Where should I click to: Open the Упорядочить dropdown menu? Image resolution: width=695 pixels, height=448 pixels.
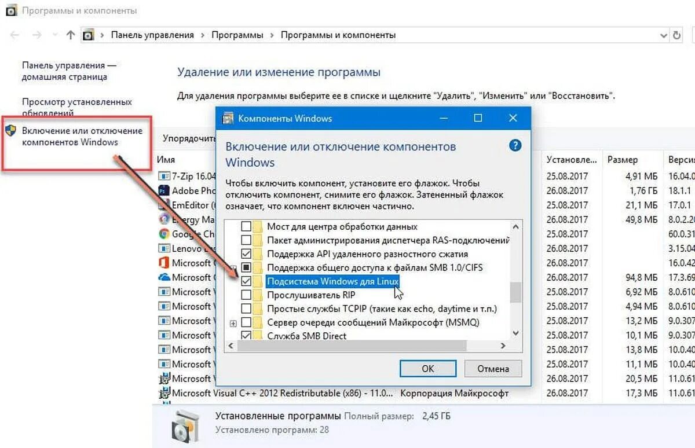189,138
